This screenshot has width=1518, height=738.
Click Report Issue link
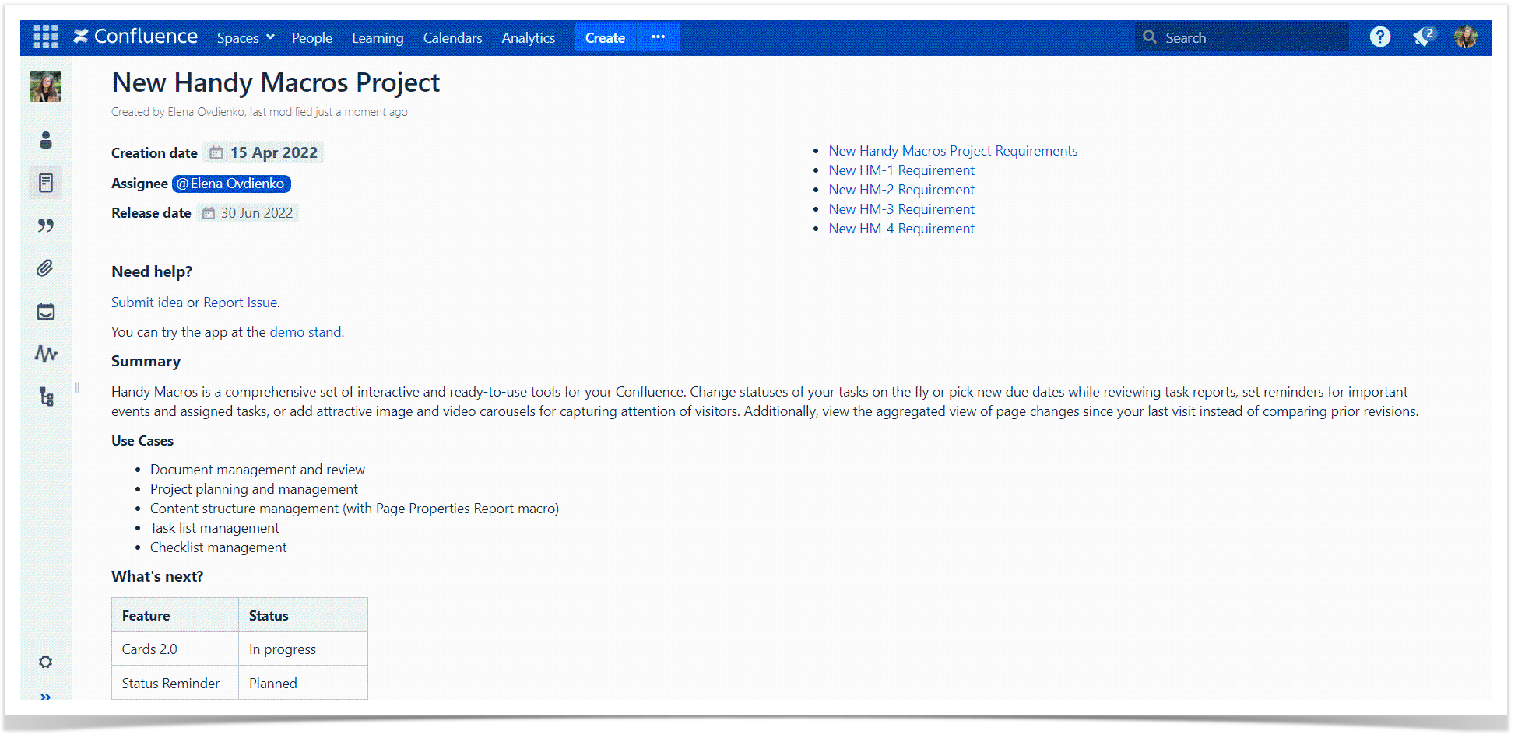[x=241, y=303]
